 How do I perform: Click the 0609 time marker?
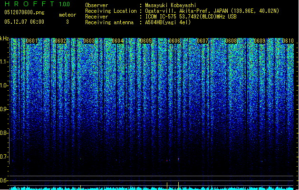click(x=260, y=41)
